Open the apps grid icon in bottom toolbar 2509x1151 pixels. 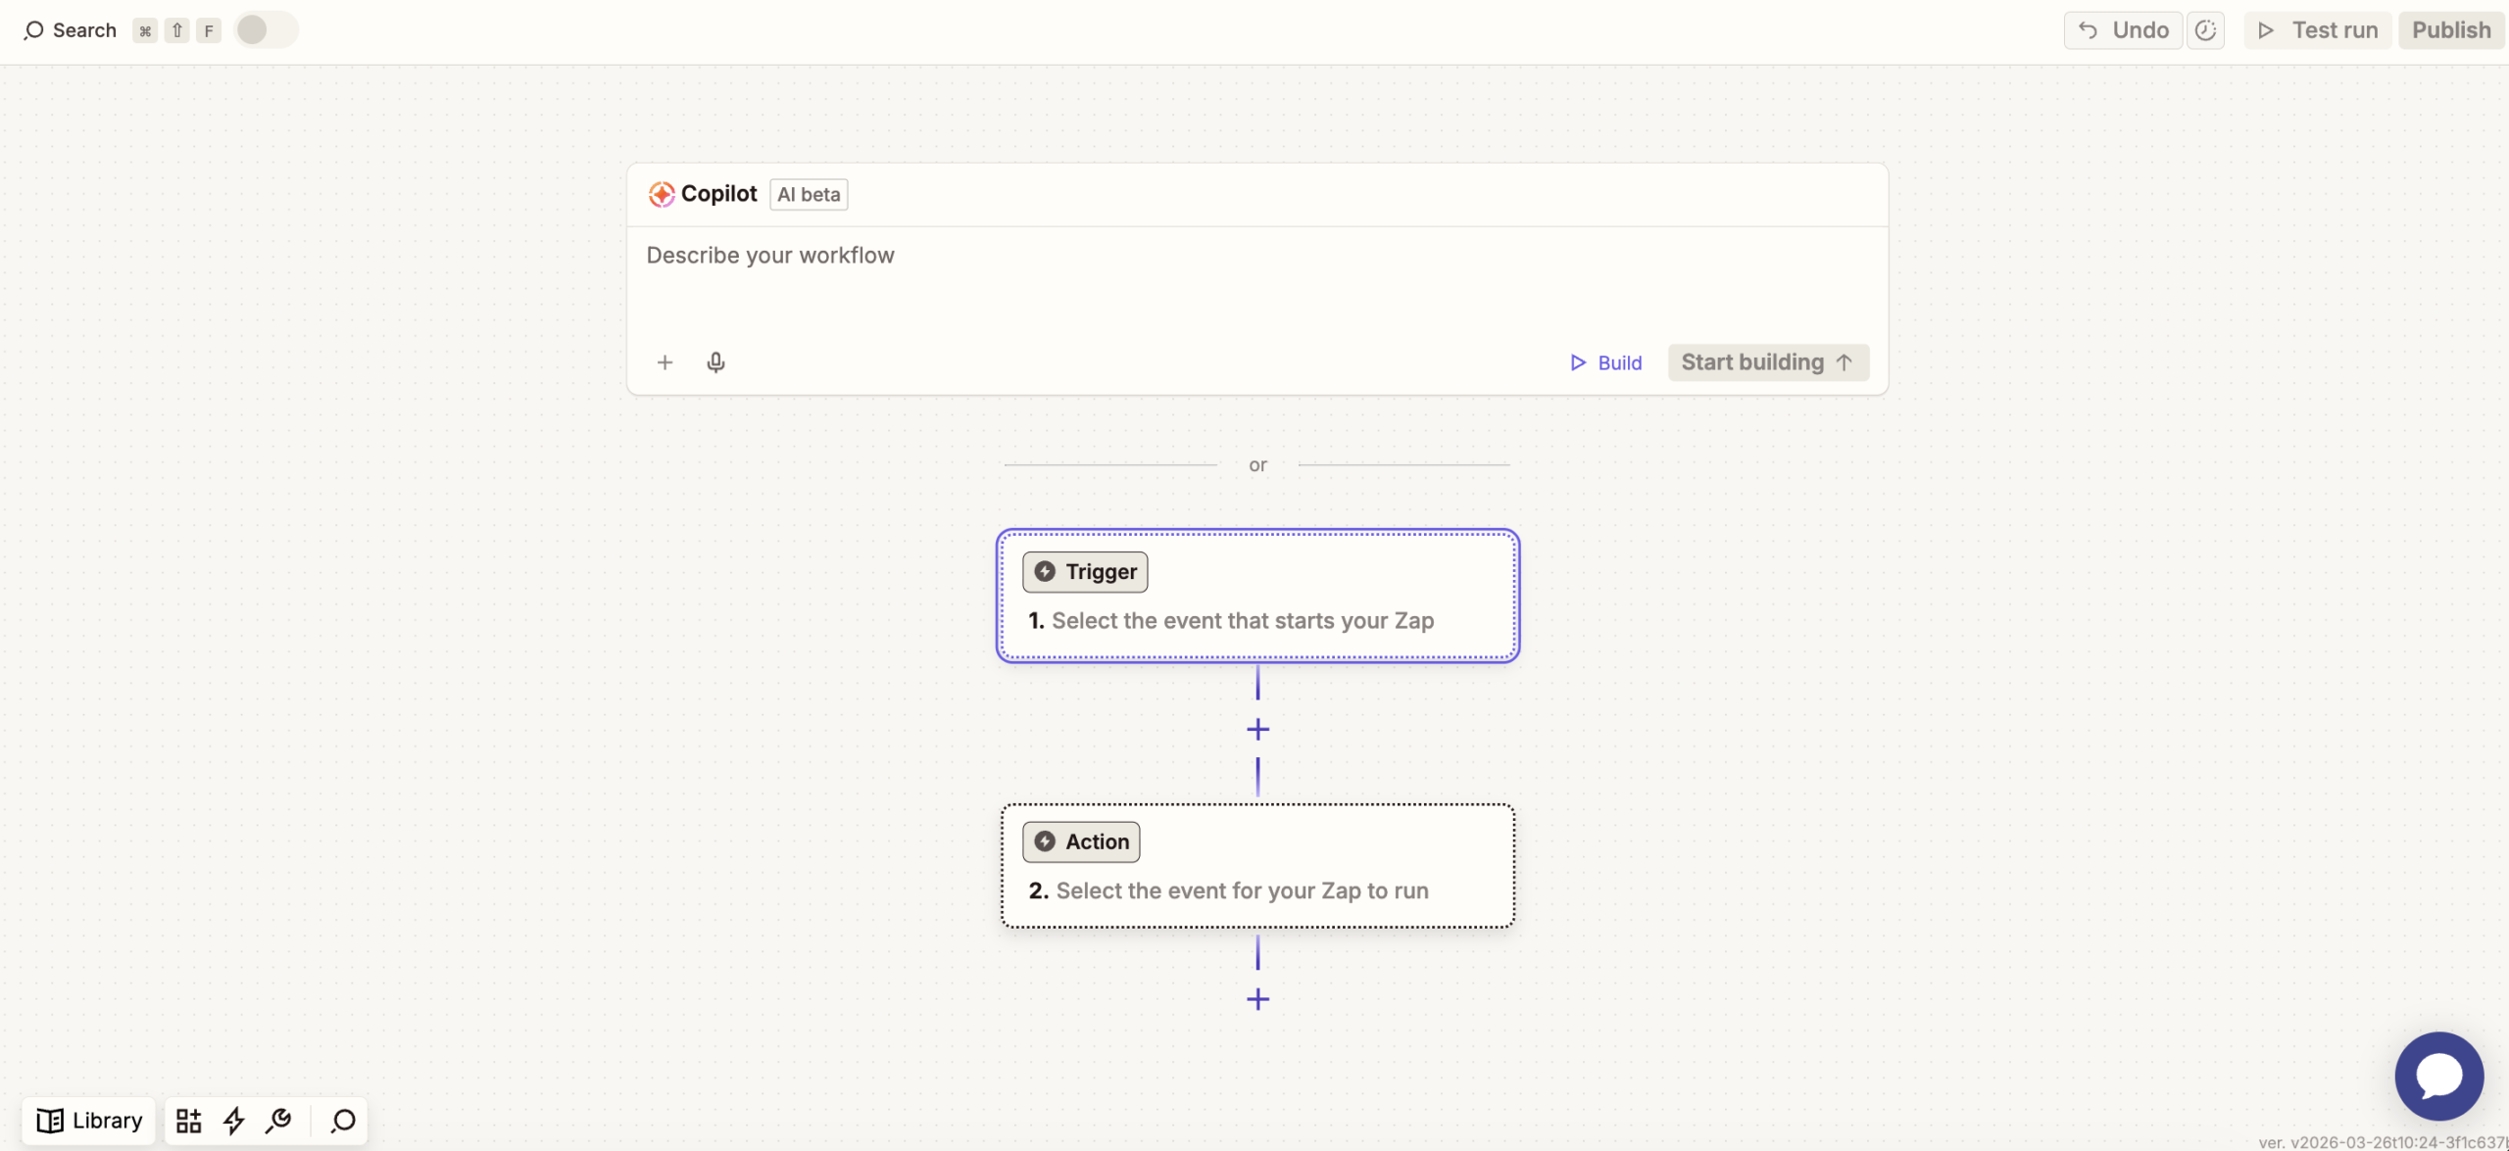tap(188, 1120)
